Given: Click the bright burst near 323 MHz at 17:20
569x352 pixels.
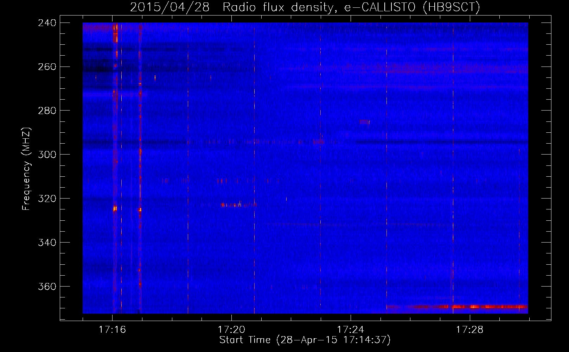Looking at the screenshot, I should 238,205.
